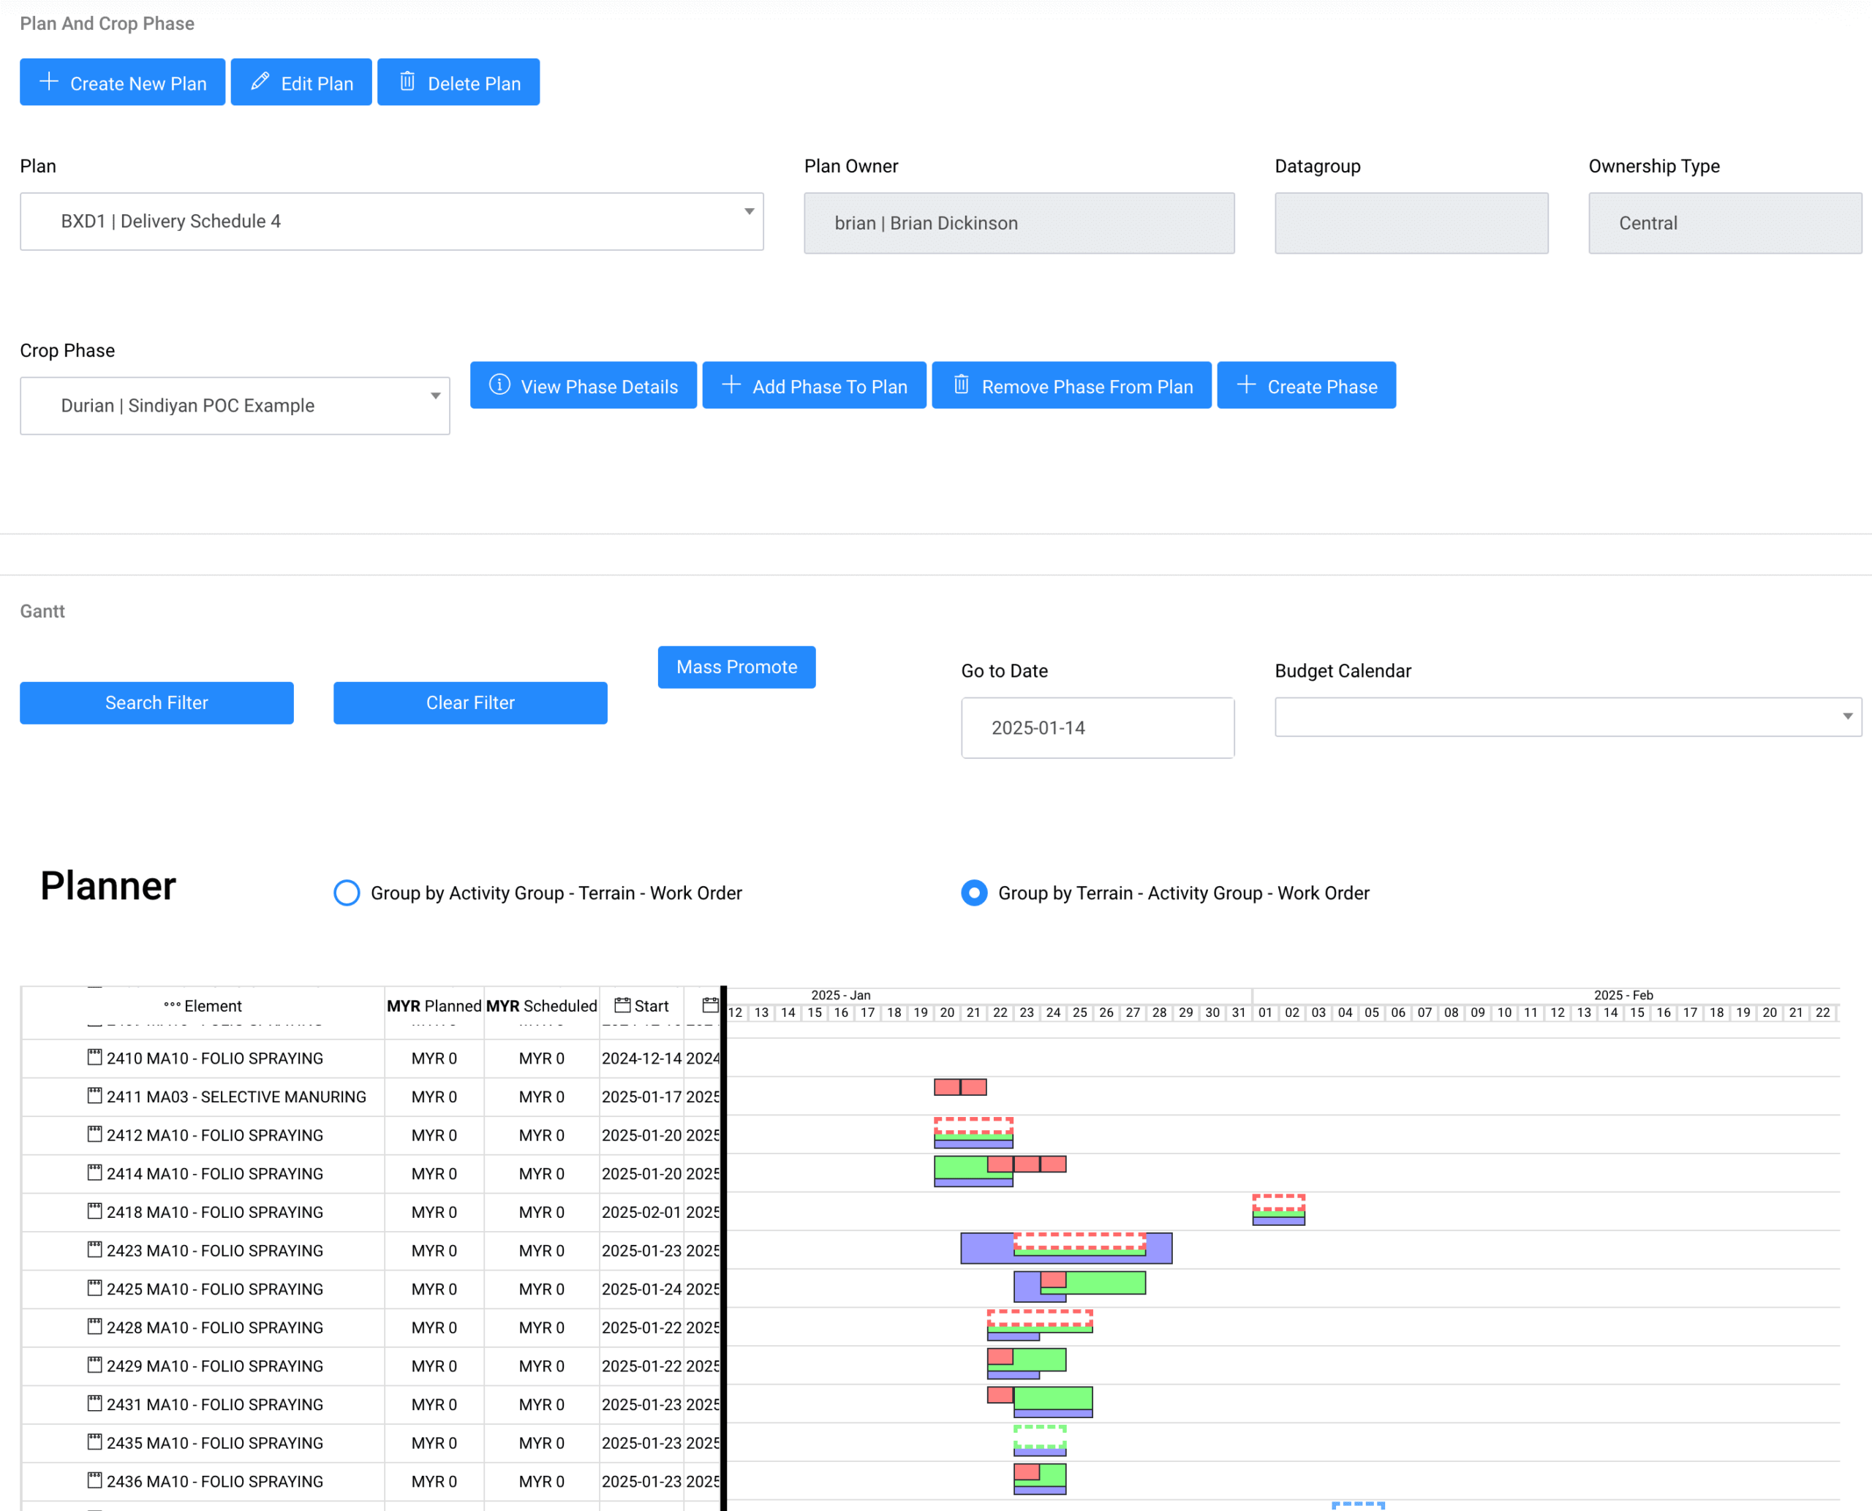The width and height of the screenshot is (1872, 1511).
Task: Click the plus icon on Create New Plan
Action: point(50,82)
